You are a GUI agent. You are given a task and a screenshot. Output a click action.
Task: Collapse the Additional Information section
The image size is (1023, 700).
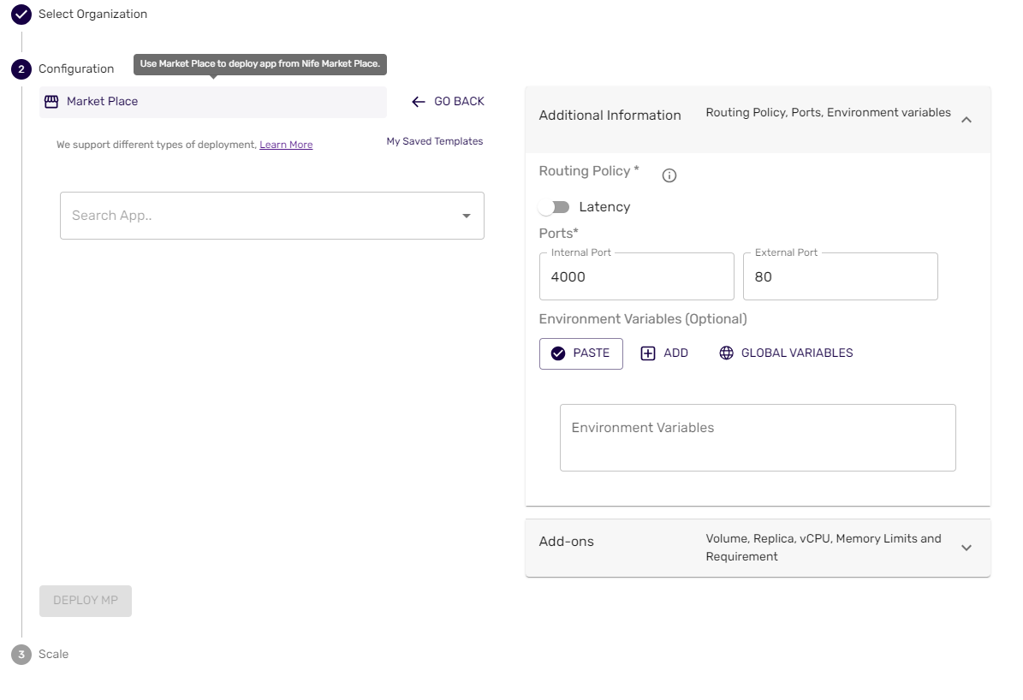[966, 120]
